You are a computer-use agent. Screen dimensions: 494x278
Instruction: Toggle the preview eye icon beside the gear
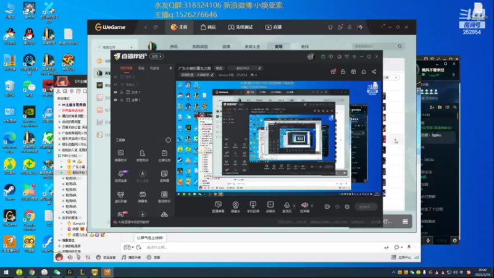pos(337,207)
